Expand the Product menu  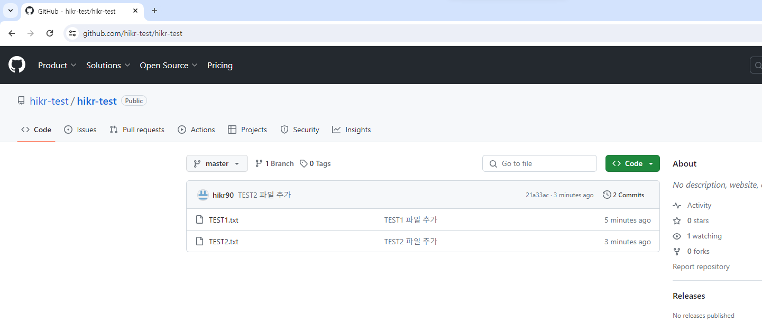point(57,65)
